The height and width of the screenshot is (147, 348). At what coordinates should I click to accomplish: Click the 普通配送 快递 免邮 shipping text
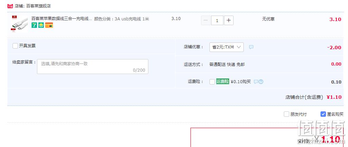tap(227, 65)
